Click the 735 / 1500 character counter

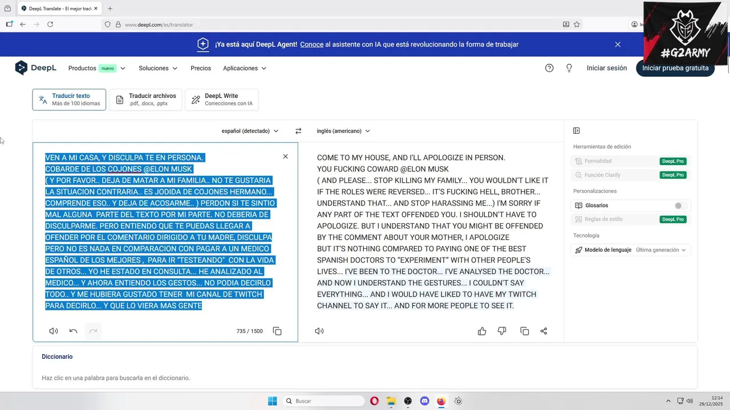pyautogui.click(x=250, y=331)
